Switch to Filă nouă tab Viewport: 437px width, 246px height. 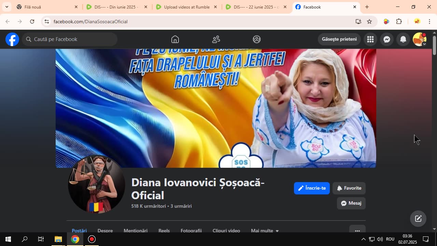[47, 7]
